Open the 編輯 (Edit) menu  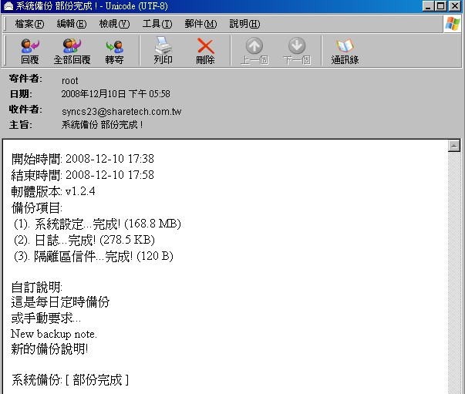pyautogui.click(x=71, y=24)
